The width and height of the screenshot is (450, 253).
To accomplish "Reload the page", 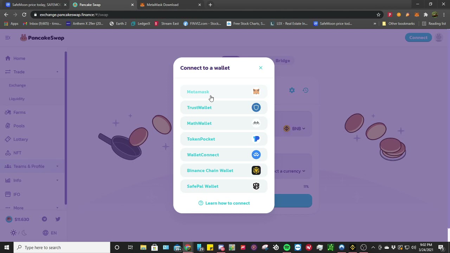I will (24, 14).
